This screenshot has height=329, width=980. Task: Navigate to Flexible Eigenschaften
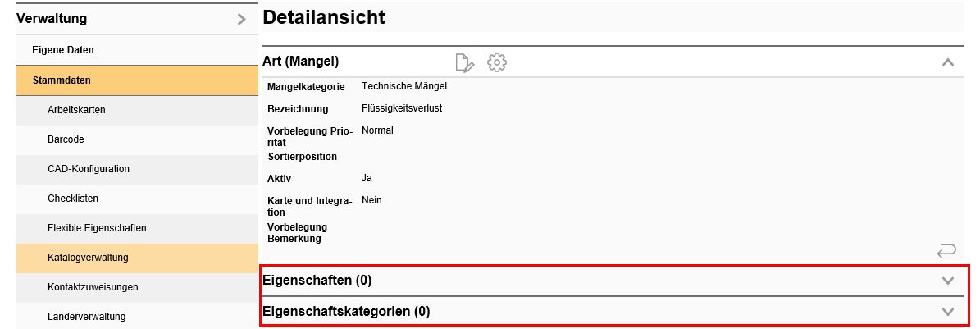[x=97, y=228]
